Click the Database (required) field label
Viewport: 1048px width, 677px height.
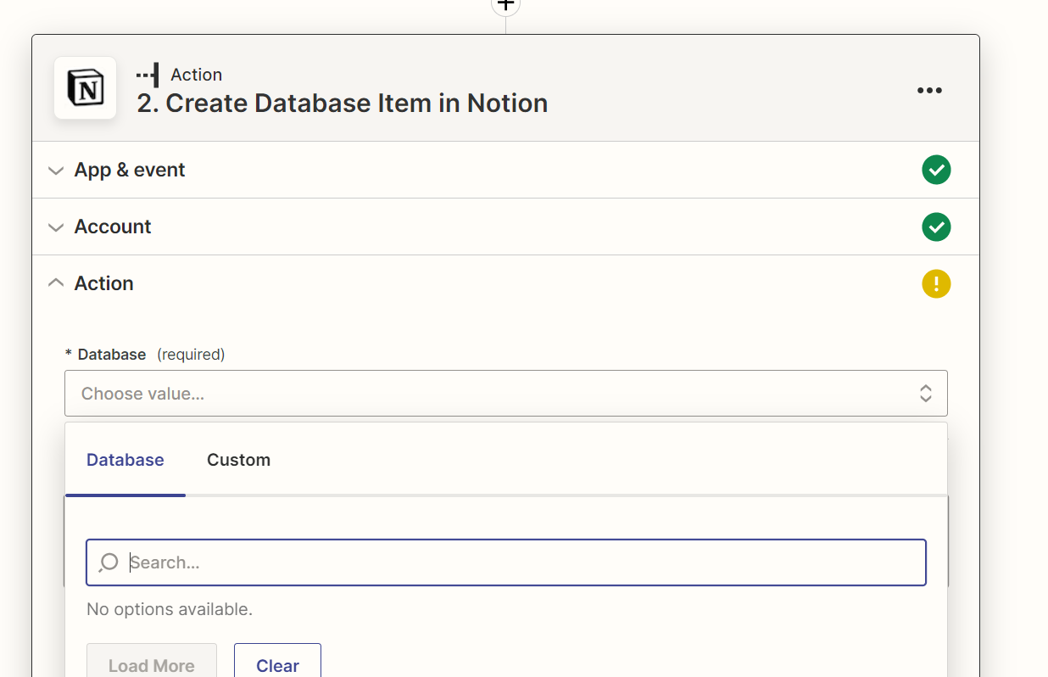145,354
